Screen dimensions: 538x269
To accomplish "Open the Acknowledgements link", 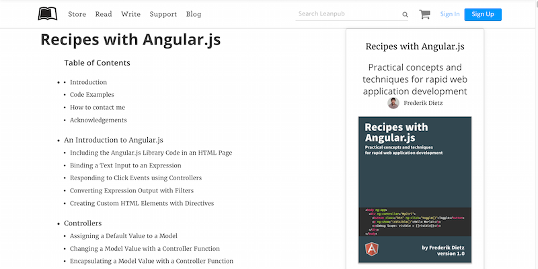I will (x=98, y=120).
